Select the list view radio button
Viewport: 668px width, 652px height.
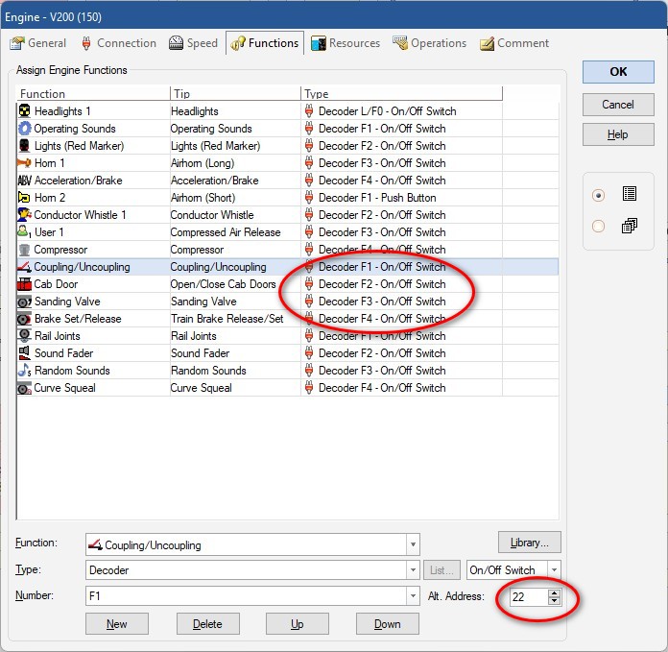(x=598, y=196)
